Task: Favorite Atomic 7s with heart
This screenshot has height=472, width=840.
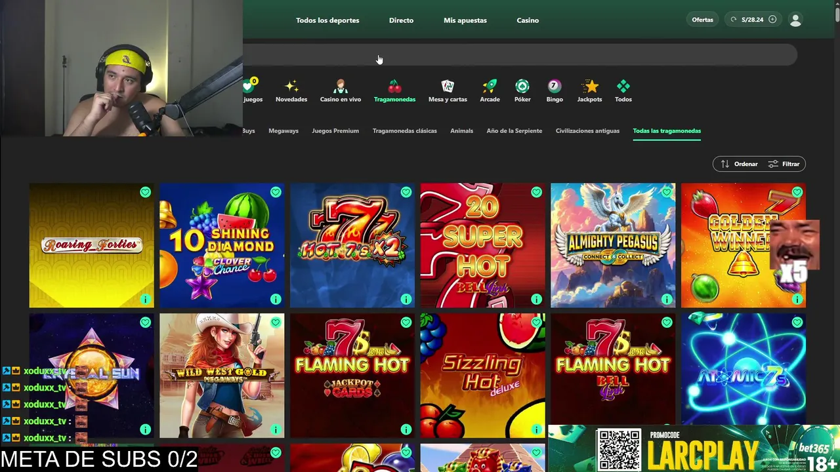Action: [797, 323]
